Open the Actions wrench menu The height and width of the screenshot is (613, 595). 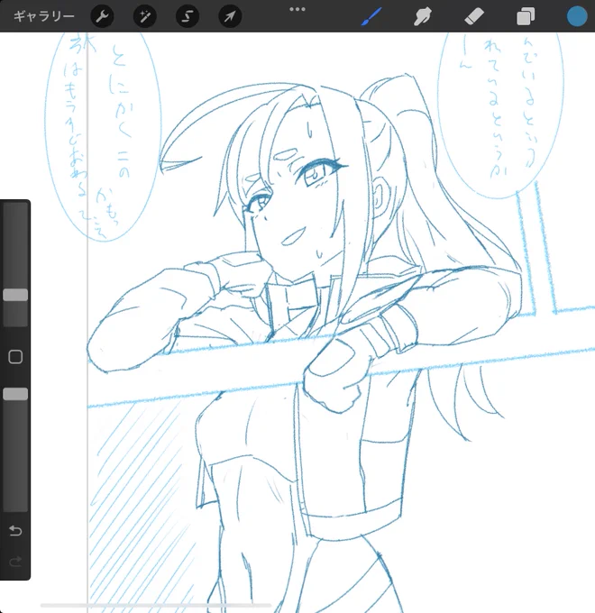click(x=102, y=16)
